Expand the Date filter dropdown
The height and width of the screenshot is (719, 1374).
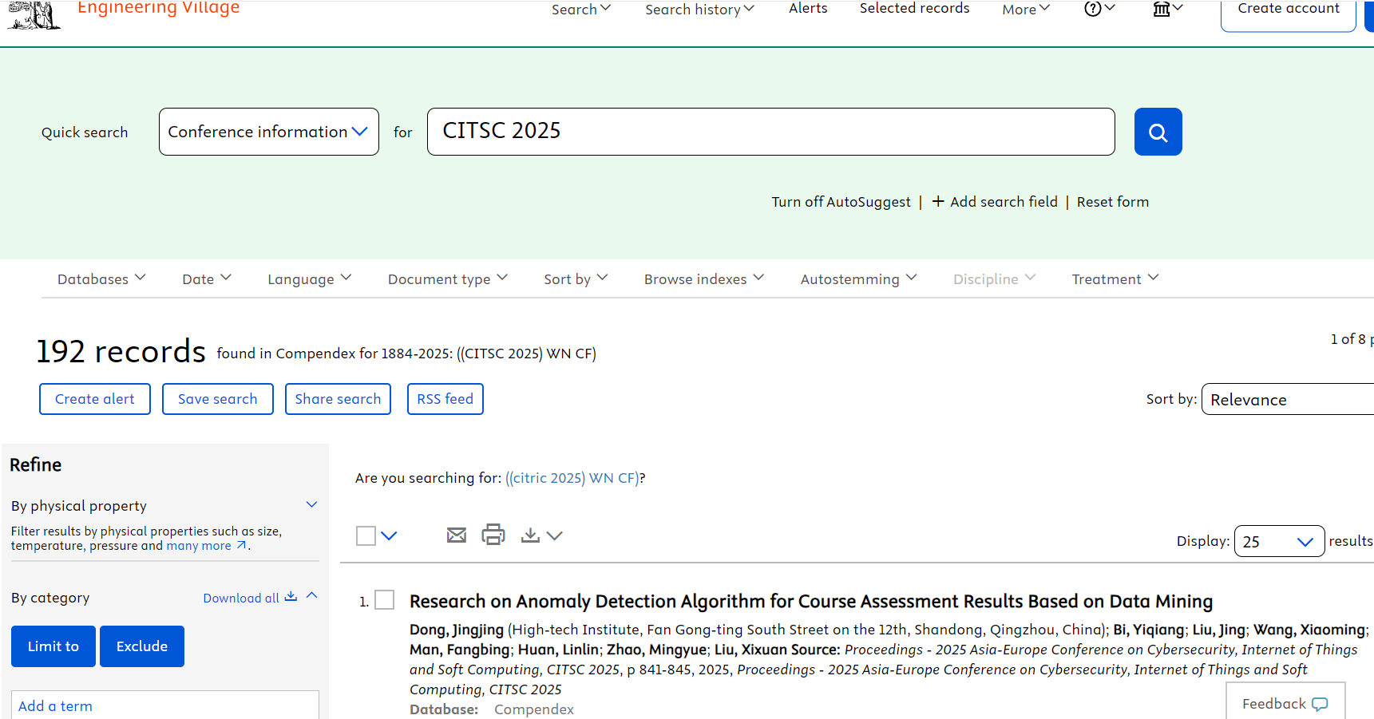[207, 279]
